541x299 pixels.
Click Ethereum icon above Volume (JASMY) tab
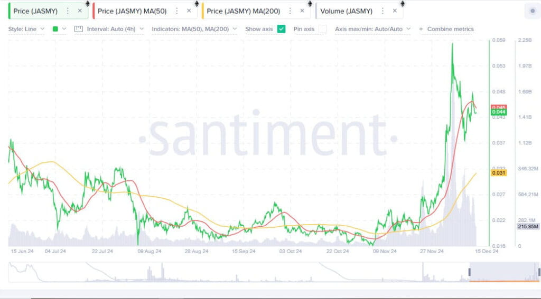(x=402, y=4)
